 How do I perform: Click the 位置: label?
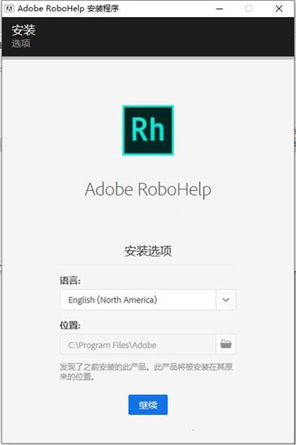tap(70, 325)
